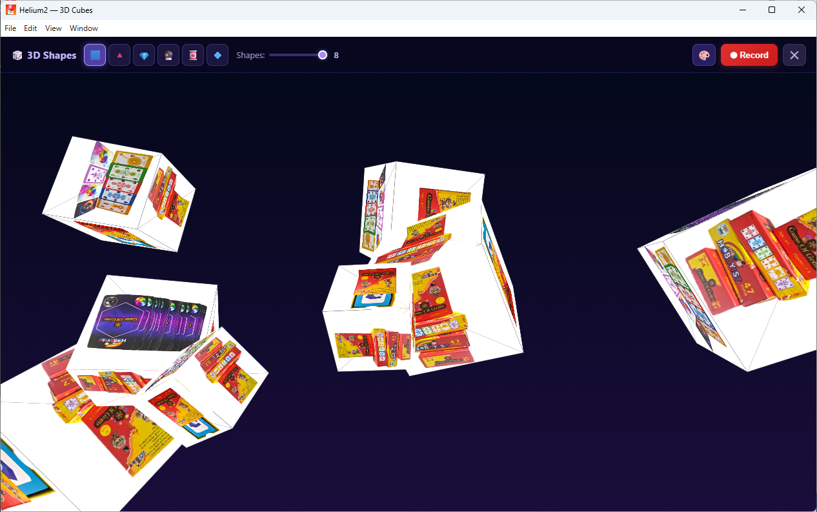This screenshot has width=817, height=512.
Task: Adjust the Shapes count slider
Action: (322, 55)
